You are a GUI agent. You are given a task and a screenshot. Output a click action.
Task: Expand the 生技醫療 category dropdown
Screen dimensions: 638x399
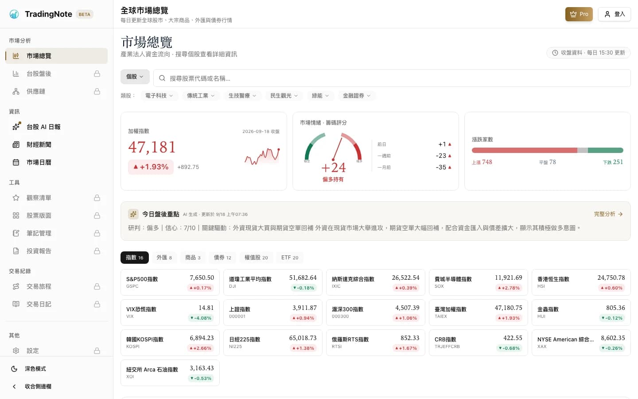(242, 96)
